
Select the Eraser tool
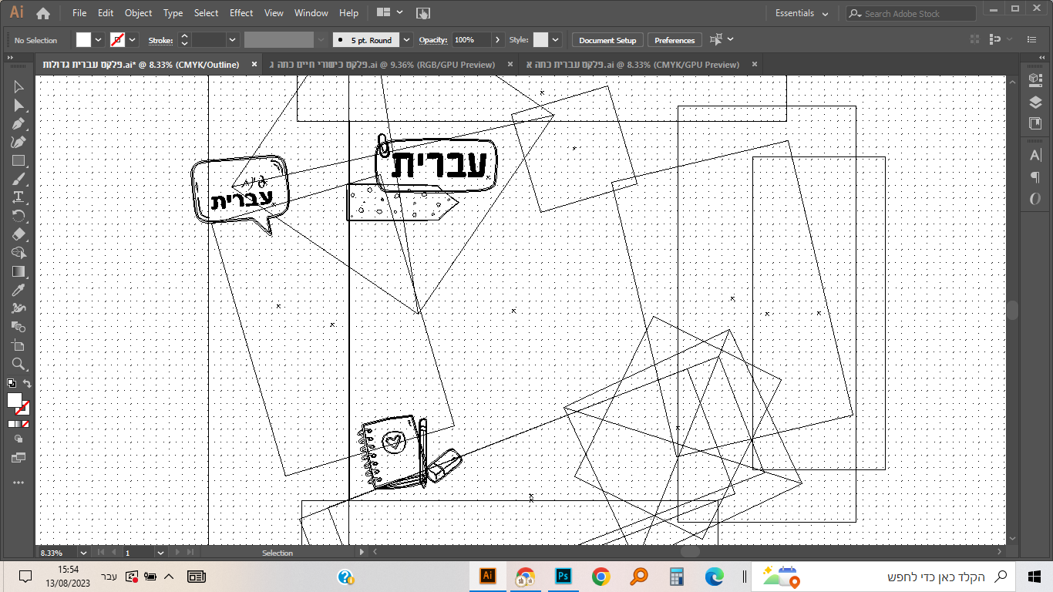(x=19, y=234)
